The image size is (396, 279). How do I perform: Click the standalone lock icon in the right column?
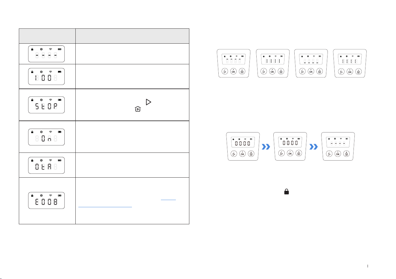[x=287, y=192]
